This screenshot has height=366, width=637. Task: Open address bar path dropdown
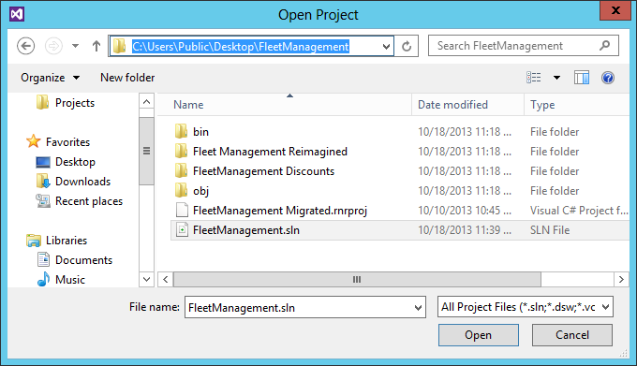[386, 46]
